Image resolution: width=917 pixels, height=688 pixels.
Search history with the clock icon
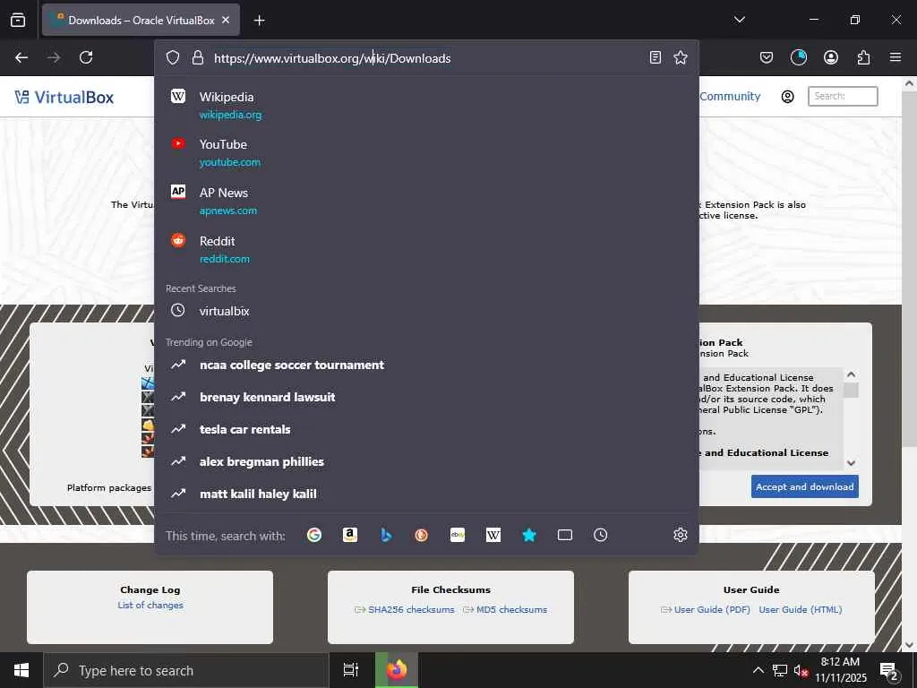coord(601,535)
